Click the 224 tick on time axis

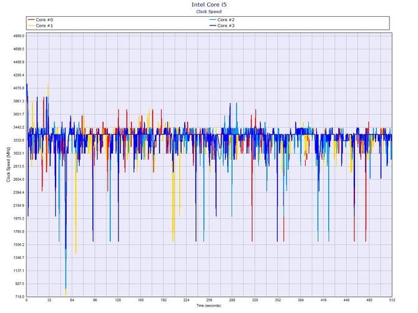pyautogui.click(x=187, y=300)
